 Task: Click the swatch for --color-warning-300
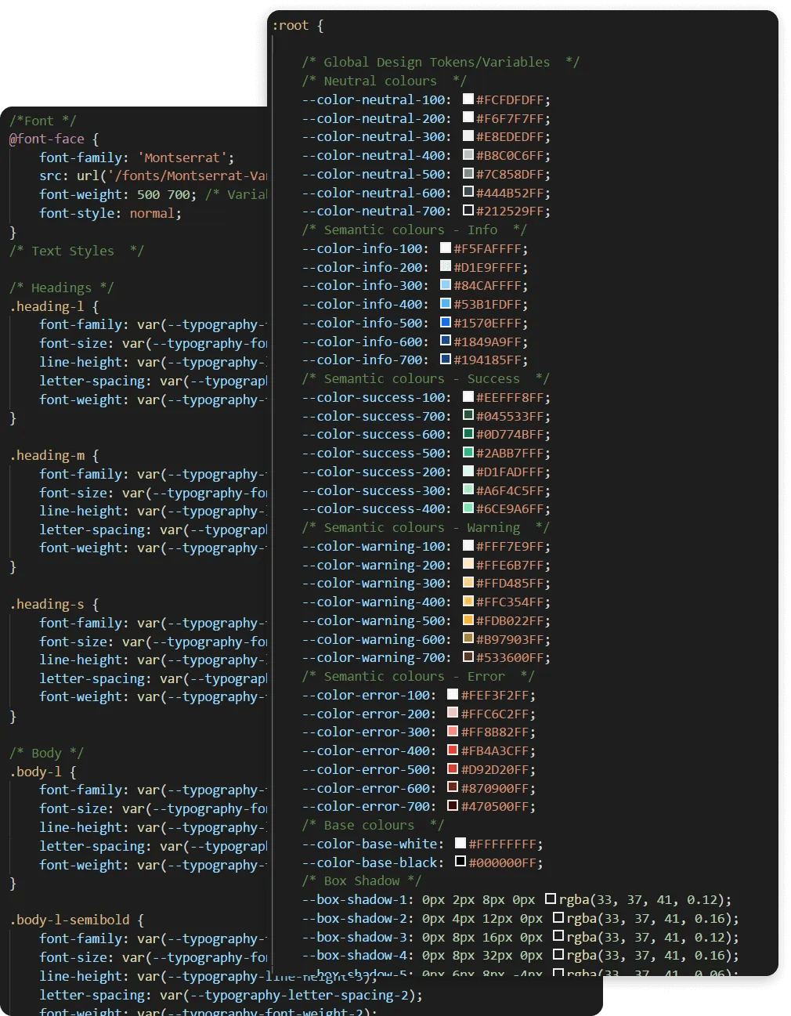(468, 582)
